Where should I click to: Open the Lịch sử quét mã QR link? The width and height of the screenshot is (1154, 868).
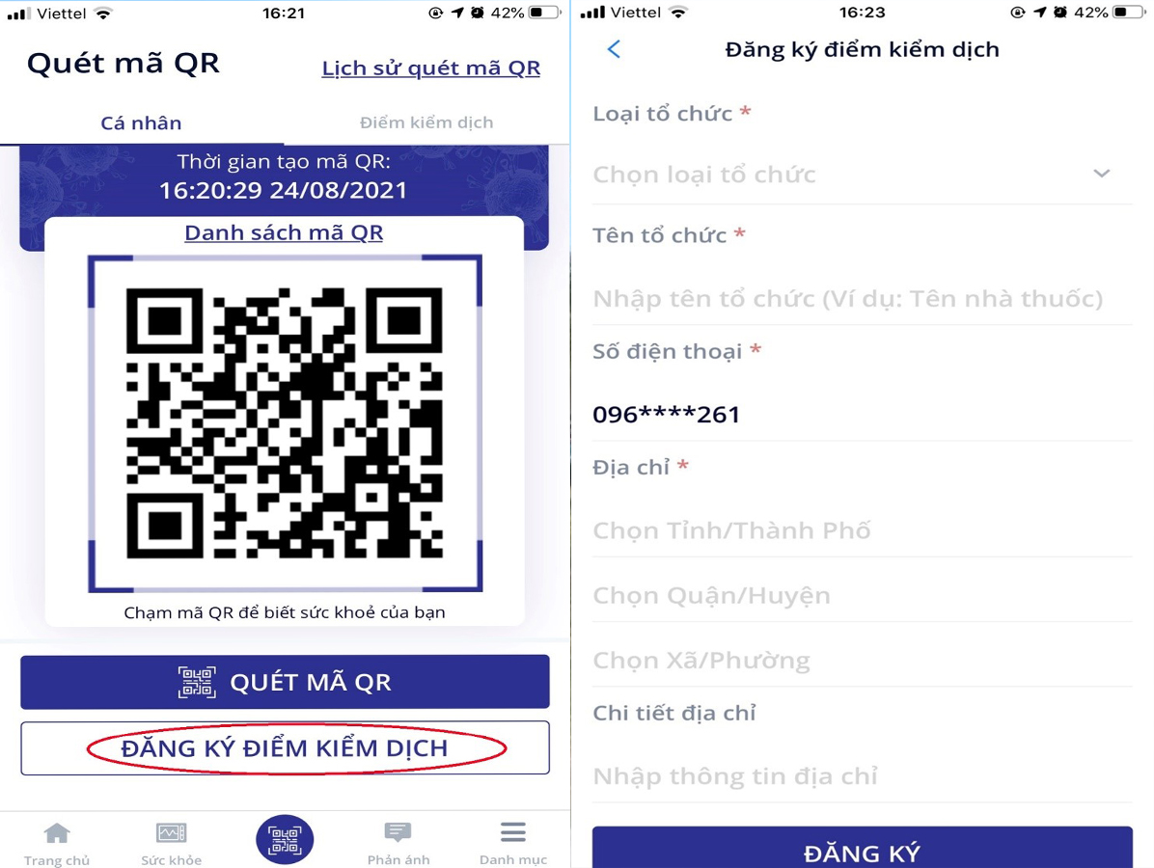coord(431,68)
